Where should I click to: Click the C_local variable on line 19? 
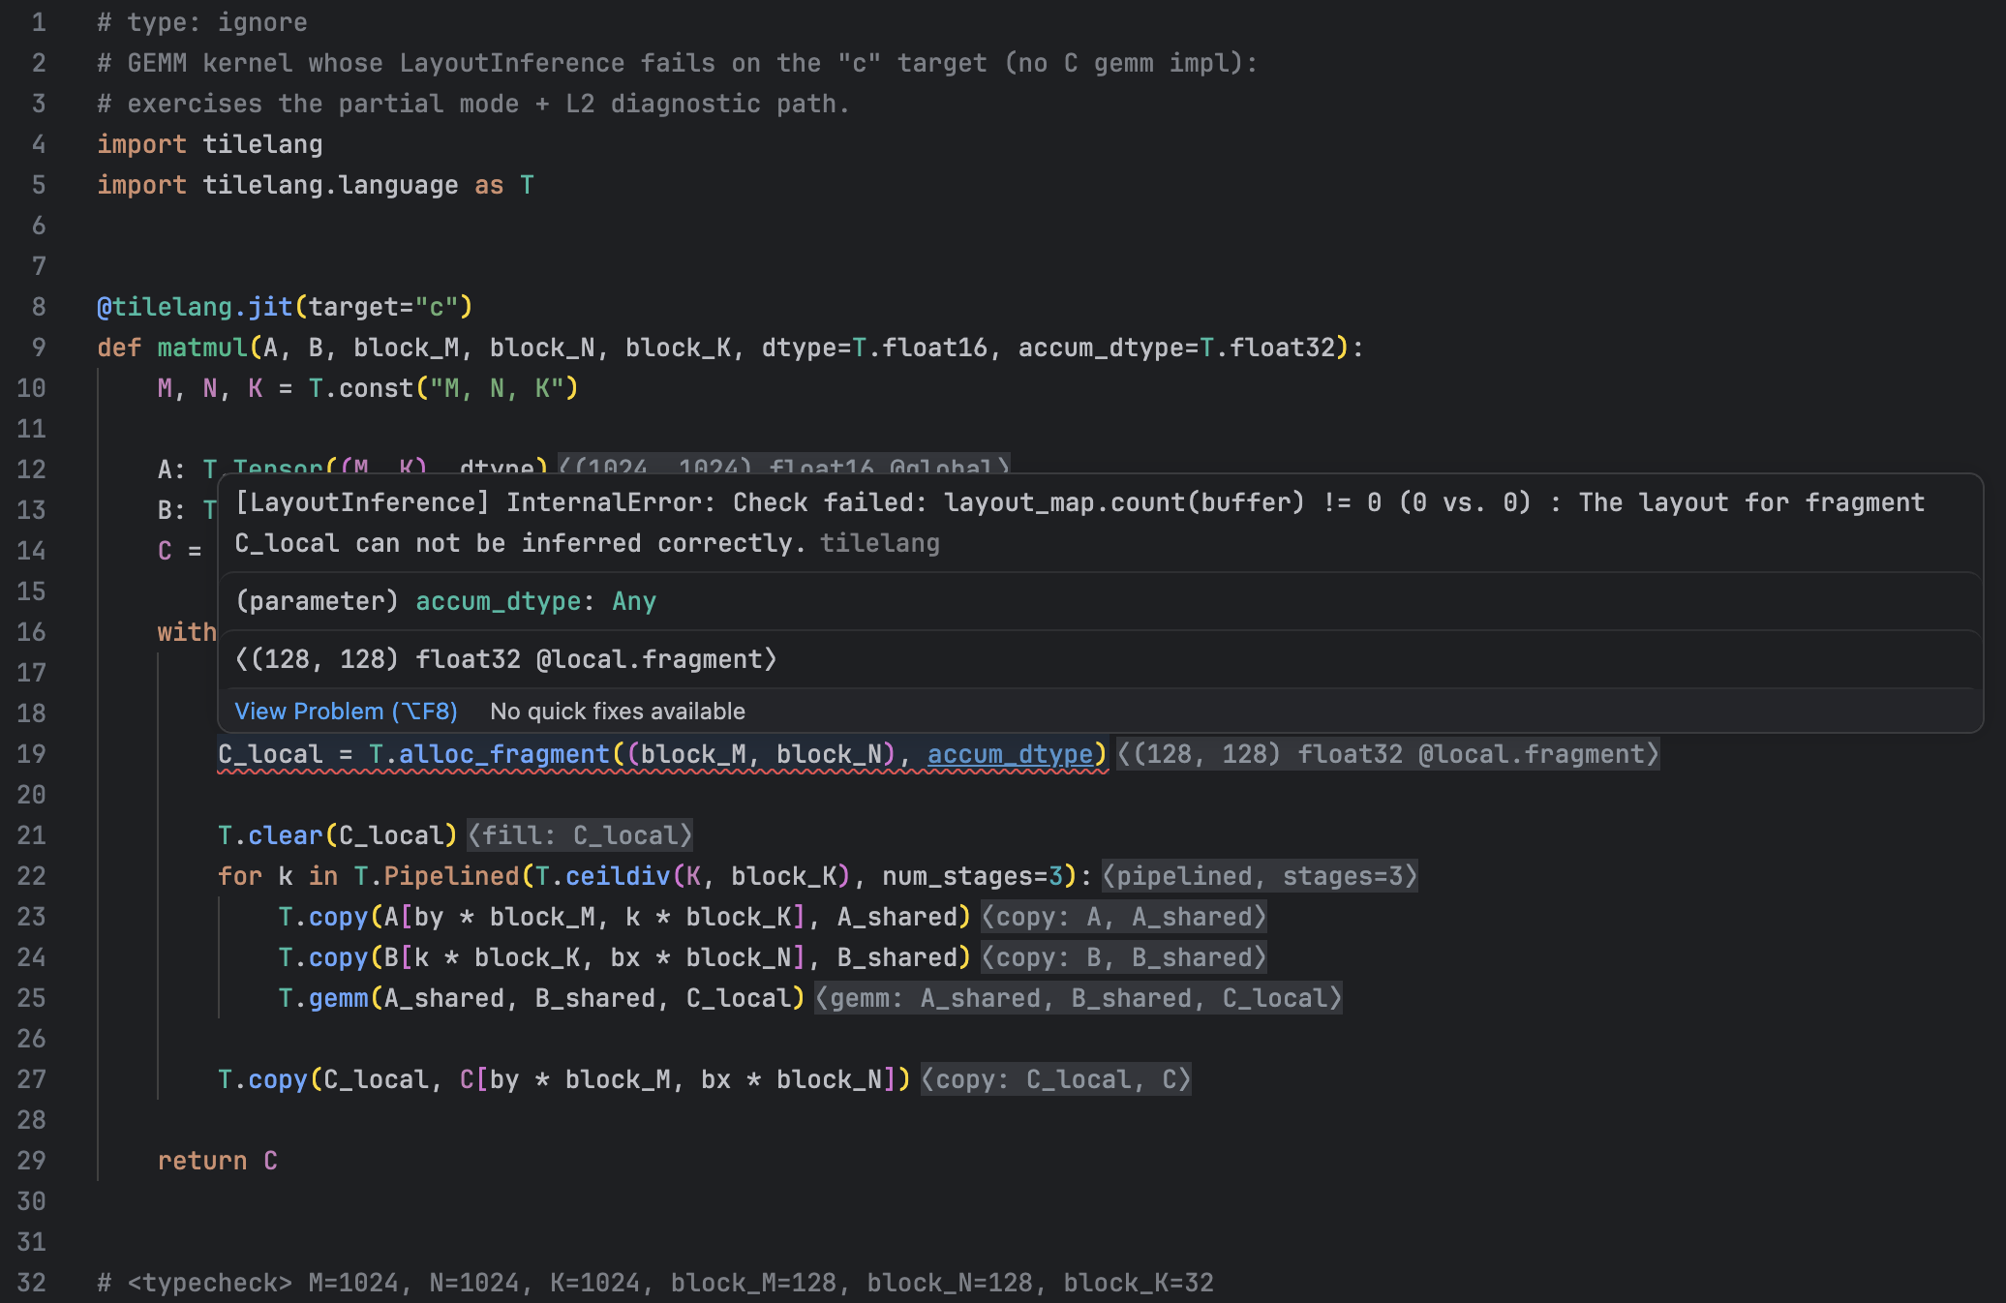[270, 754]
